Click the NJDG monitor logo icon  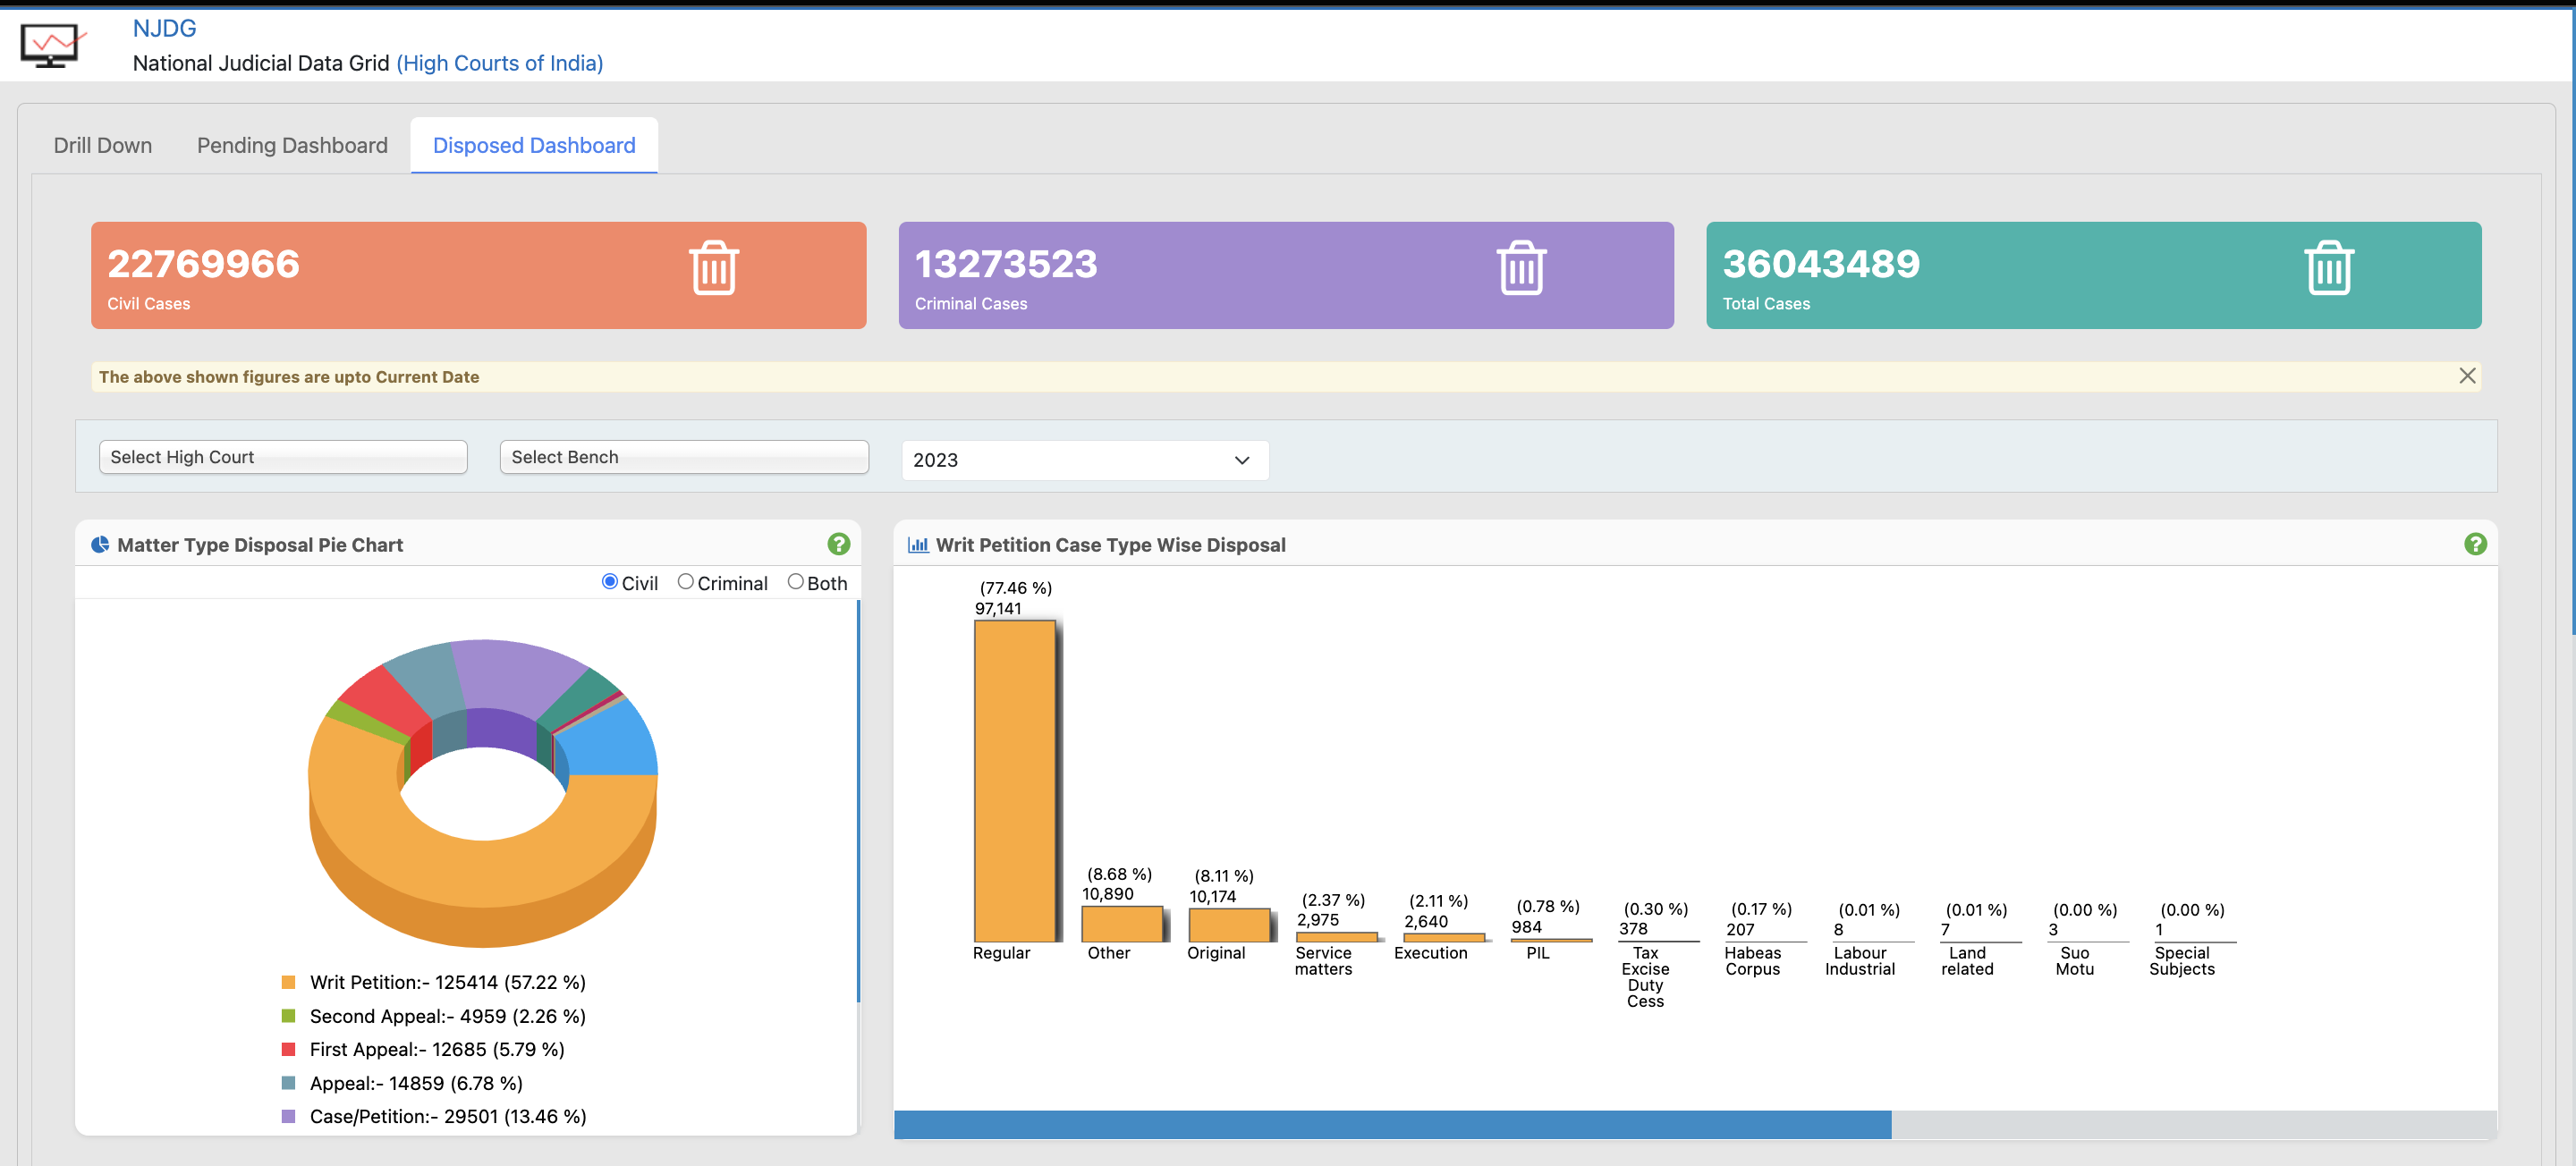coord(50,45)
